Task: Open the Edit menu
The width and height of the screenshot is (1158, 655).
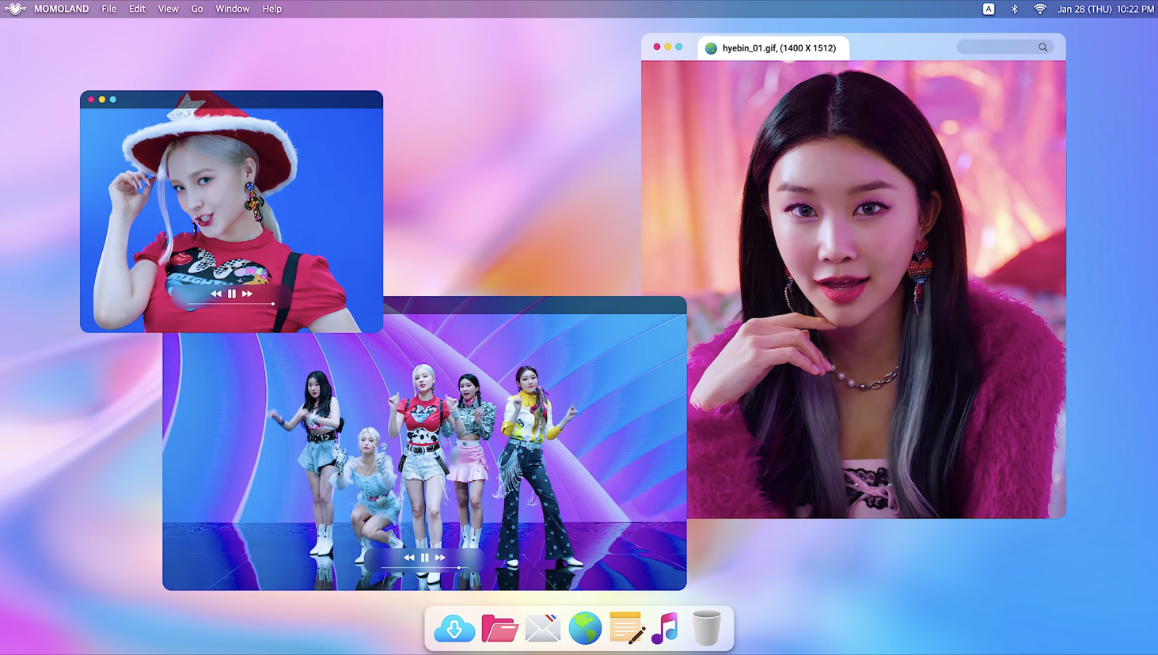Action: tap(137, 9)
